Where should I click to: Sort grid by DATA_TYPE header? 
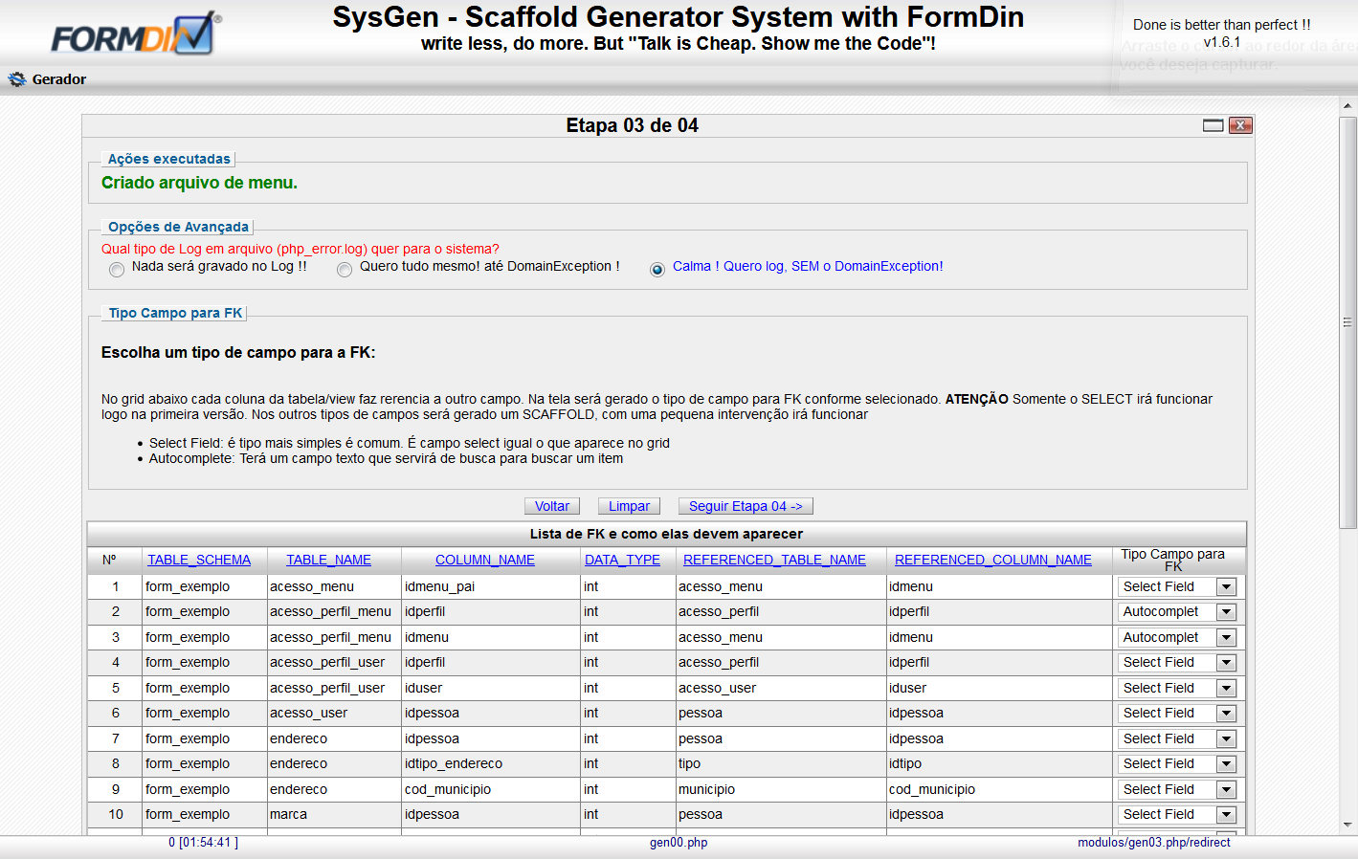[x=622, y=560]
